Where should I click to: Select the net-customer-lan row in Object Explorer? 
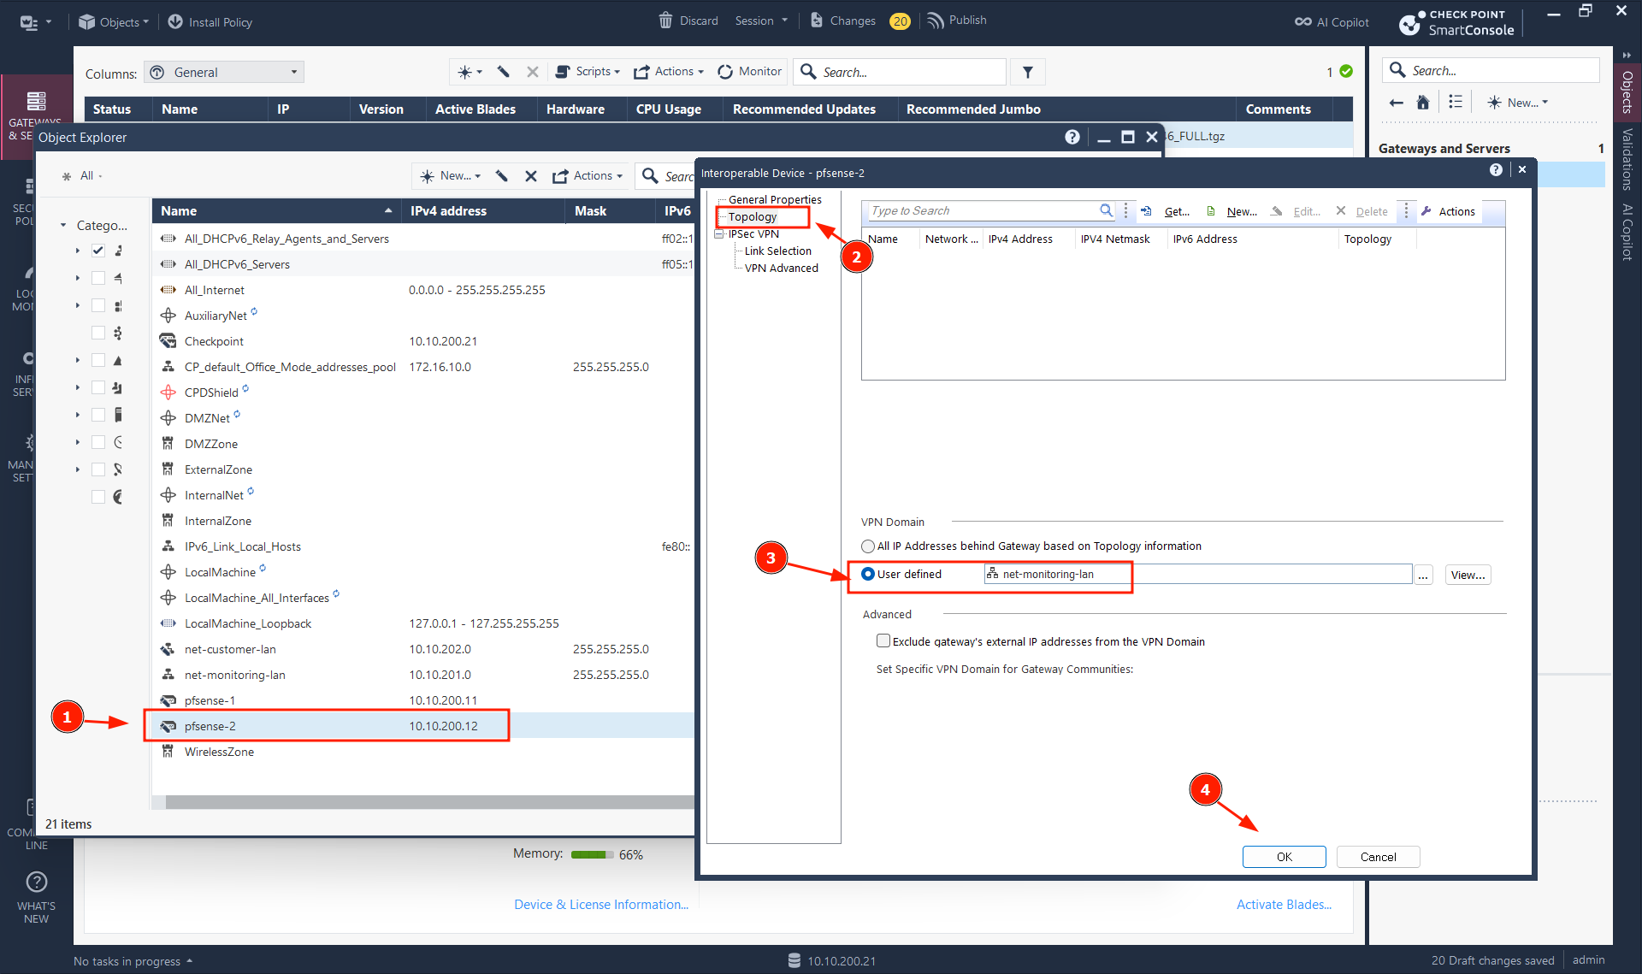tap(422, 649)
